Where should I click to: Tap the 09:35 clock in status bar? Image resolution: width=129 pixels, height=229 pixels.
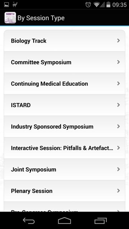tap(119, 5)
